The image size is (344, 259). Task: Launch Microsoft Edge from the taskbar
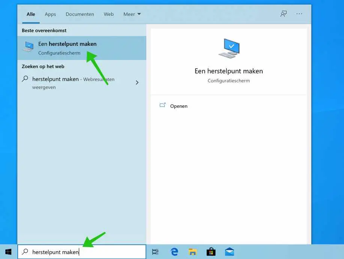tap(174, 252)
